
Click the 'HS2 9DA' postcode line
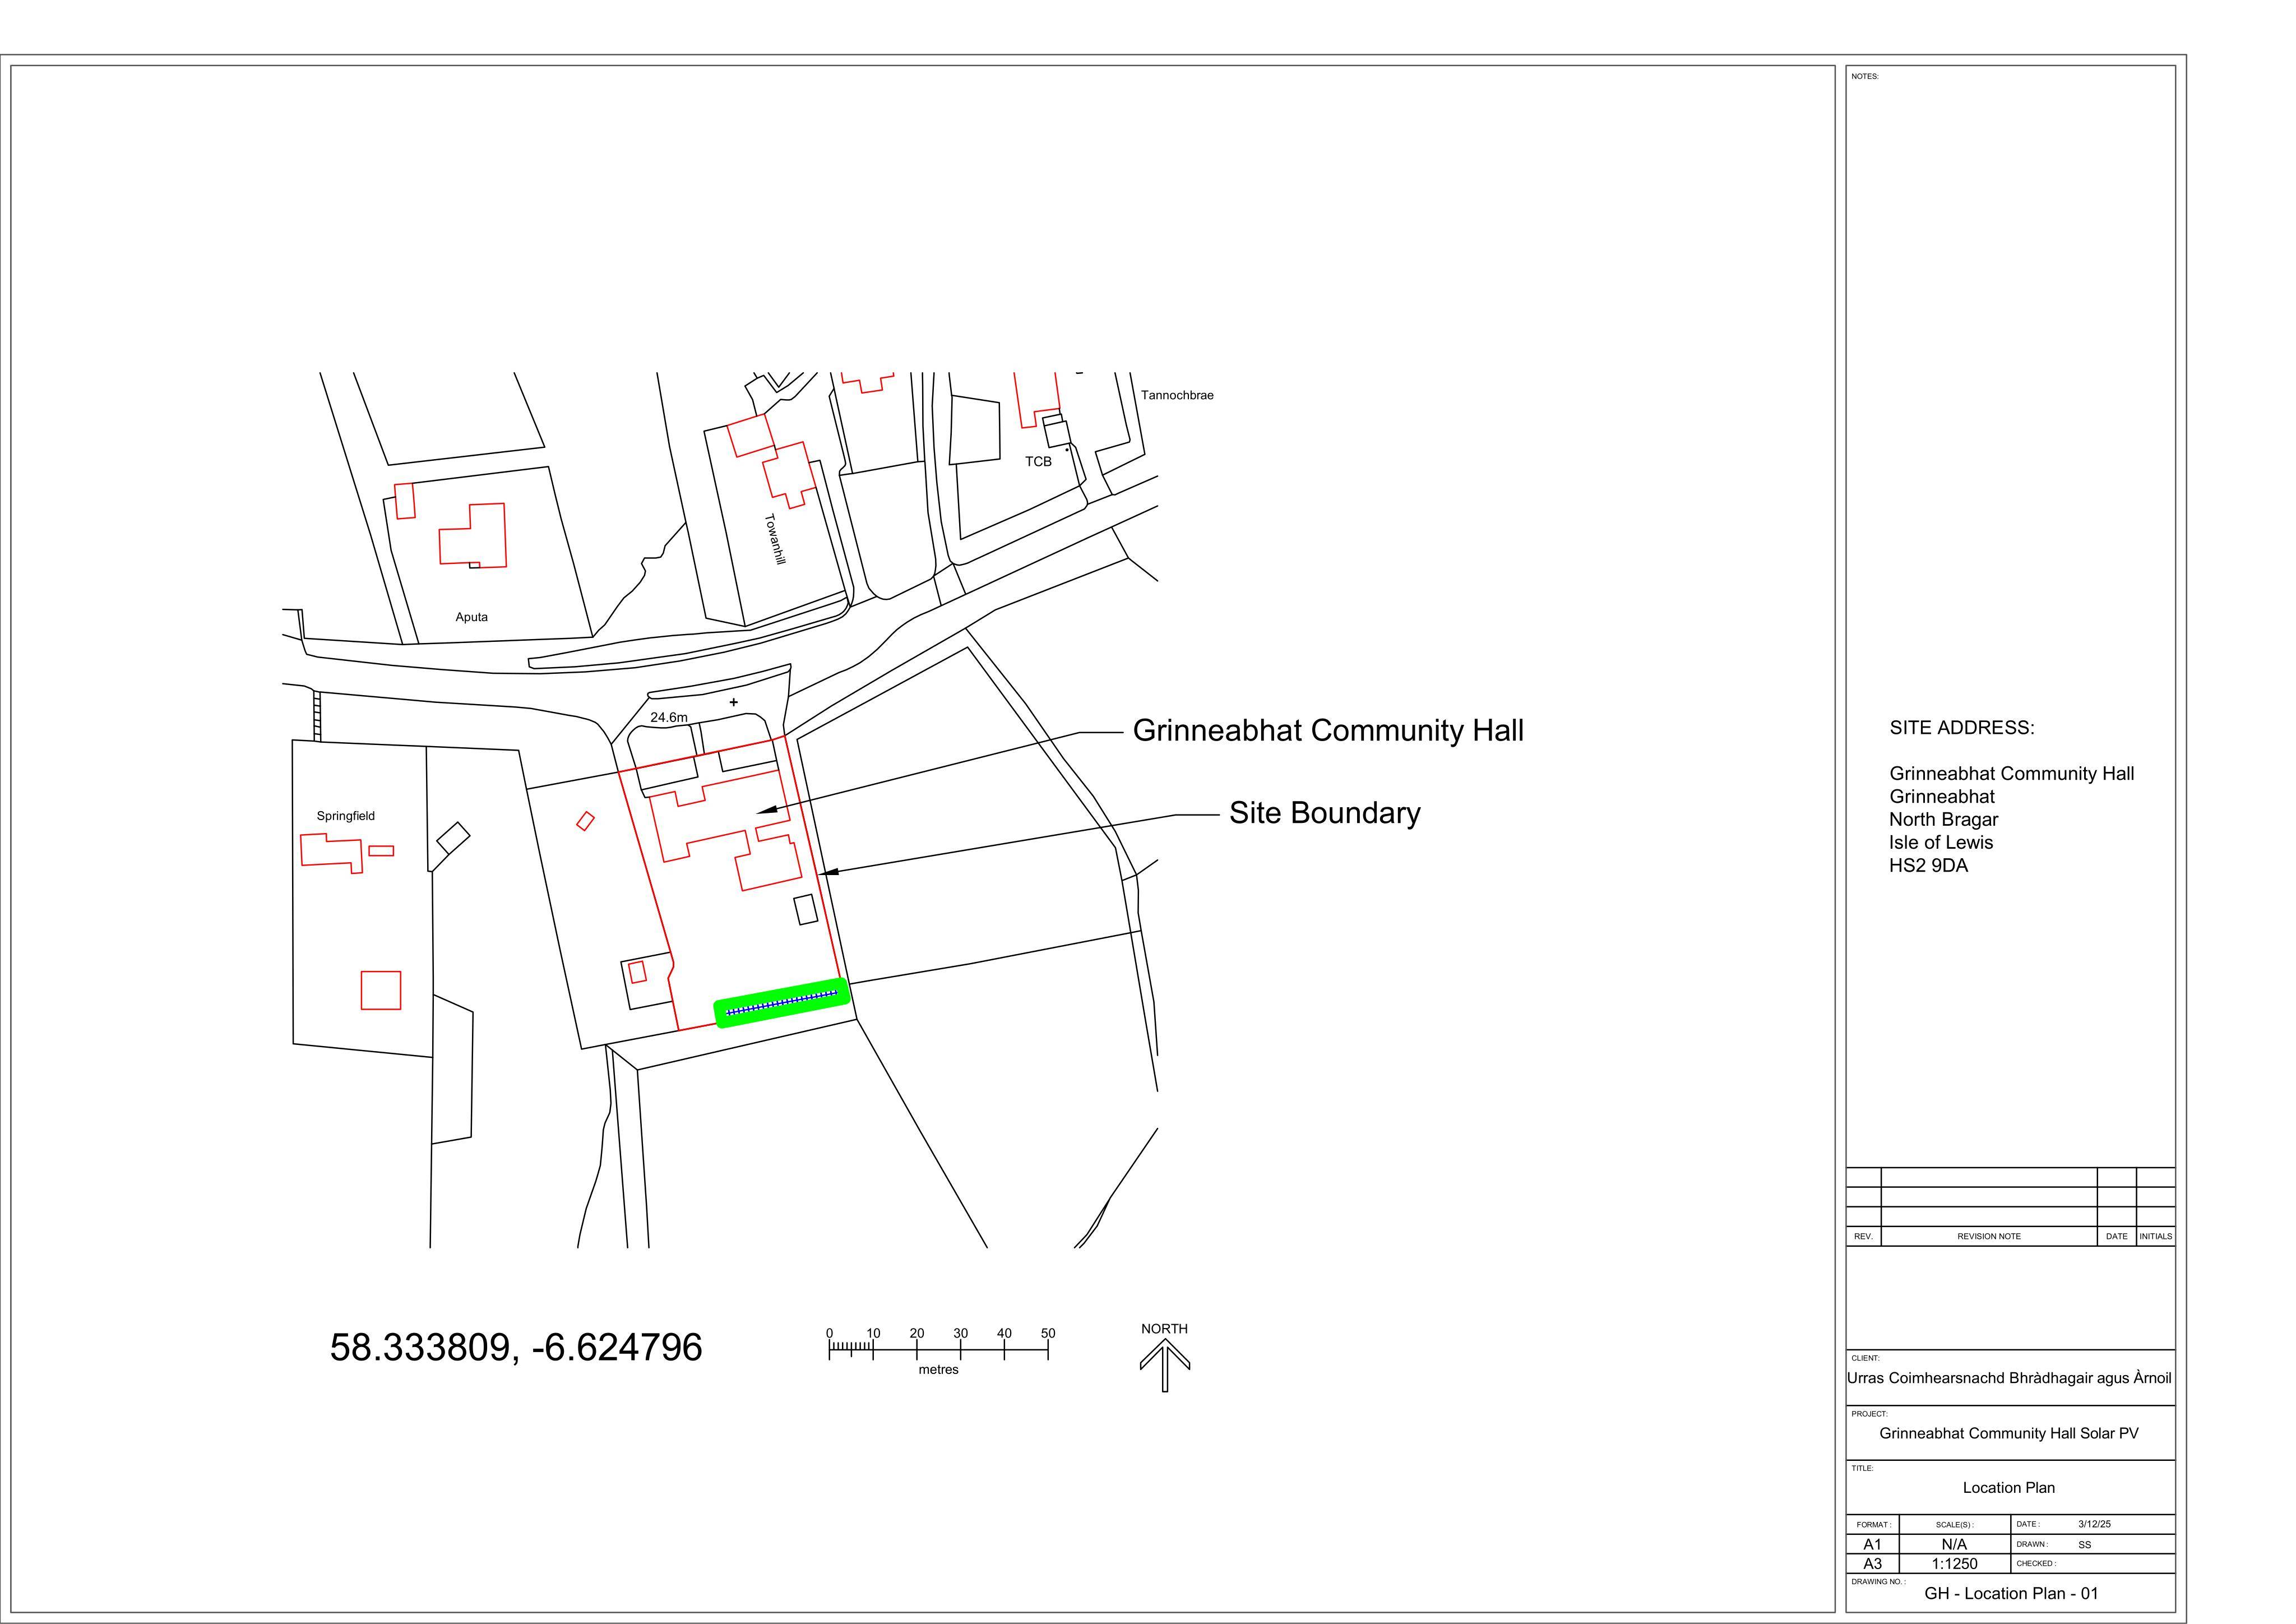point(1928,866)
